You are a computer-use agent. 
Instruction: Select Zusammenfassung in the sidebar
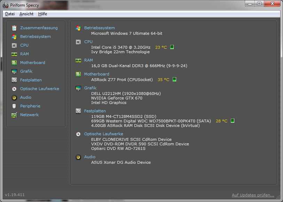39,28
